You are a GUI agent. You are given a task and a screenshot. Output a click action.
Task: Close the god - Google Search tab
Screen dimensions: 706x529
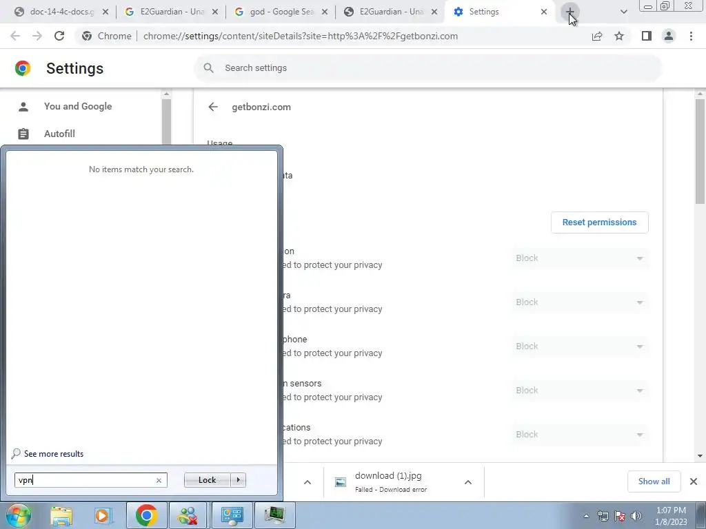325,12
